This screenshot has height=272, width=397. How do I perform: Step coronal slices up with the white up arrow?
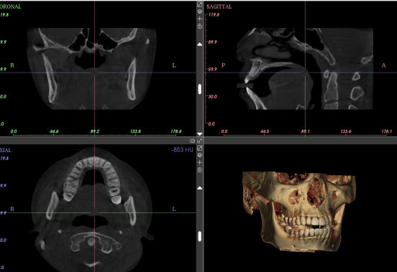click(x=200, y=44)
